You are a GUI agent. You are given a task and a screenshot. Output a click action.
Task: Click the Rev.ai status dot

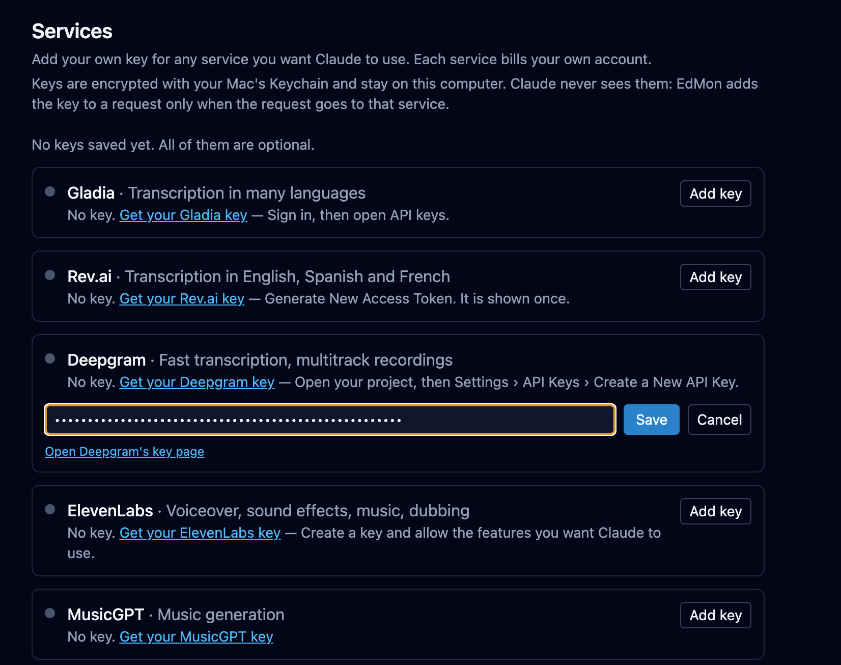(50, 275)
